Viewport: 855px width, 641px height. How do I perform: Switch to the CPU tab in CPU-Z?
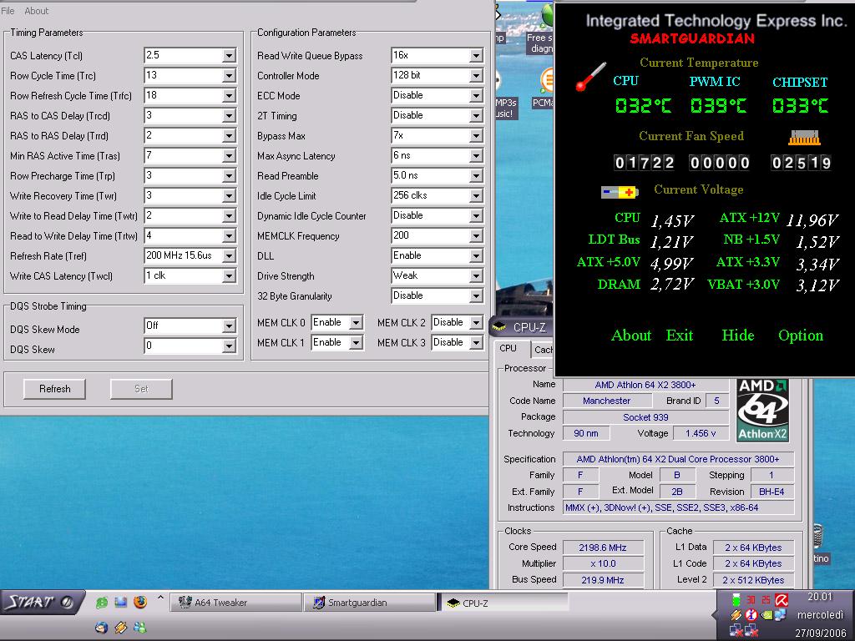508,348
